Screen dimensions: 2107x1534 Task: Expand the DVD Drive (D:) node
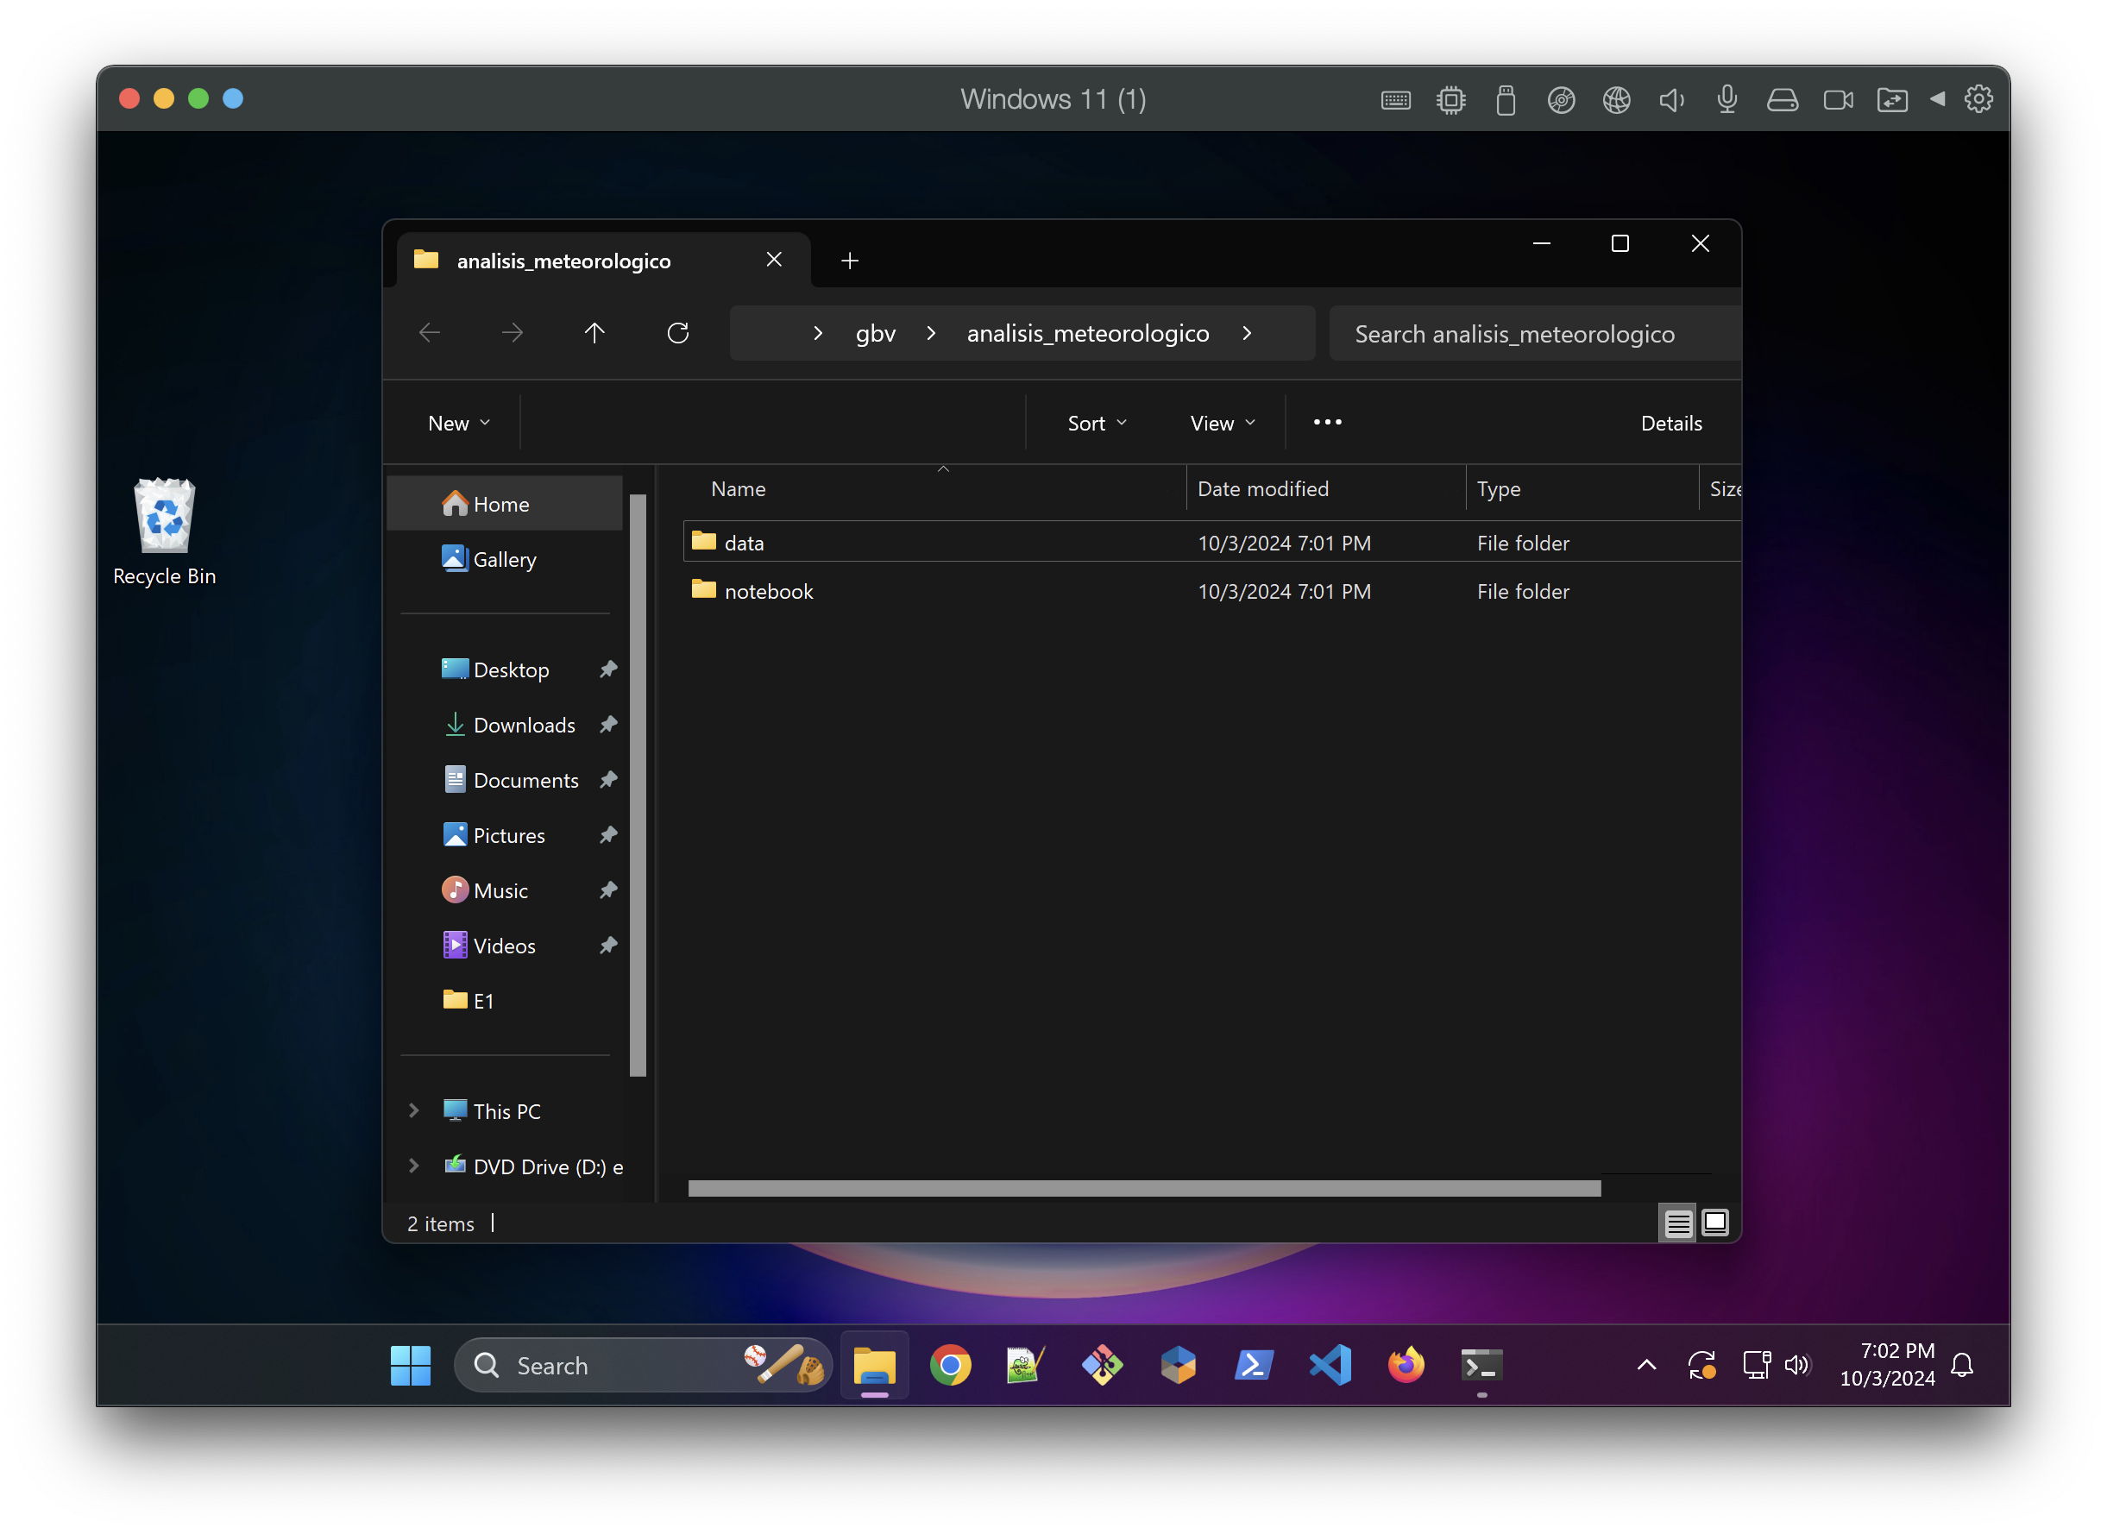coord(414,1166)
